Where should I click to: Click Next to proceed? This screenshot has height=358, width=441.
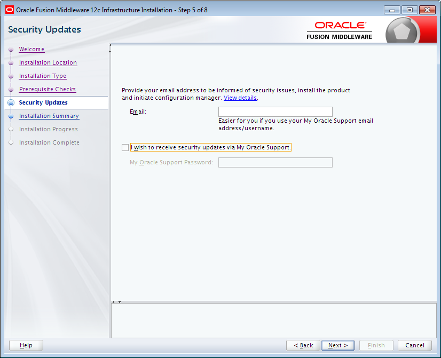[337, 345]
